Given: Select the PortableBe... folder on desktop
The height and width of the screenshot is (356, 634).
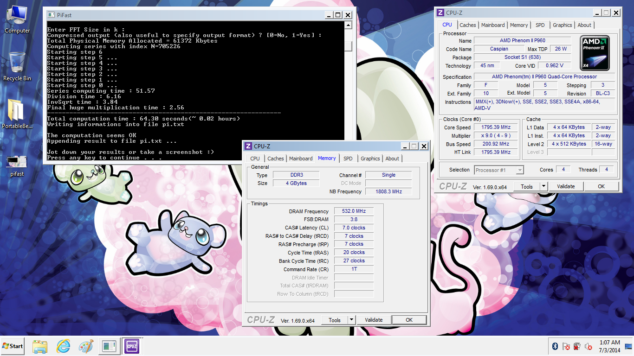Looking at the screenshot, I should pos(17,114).
